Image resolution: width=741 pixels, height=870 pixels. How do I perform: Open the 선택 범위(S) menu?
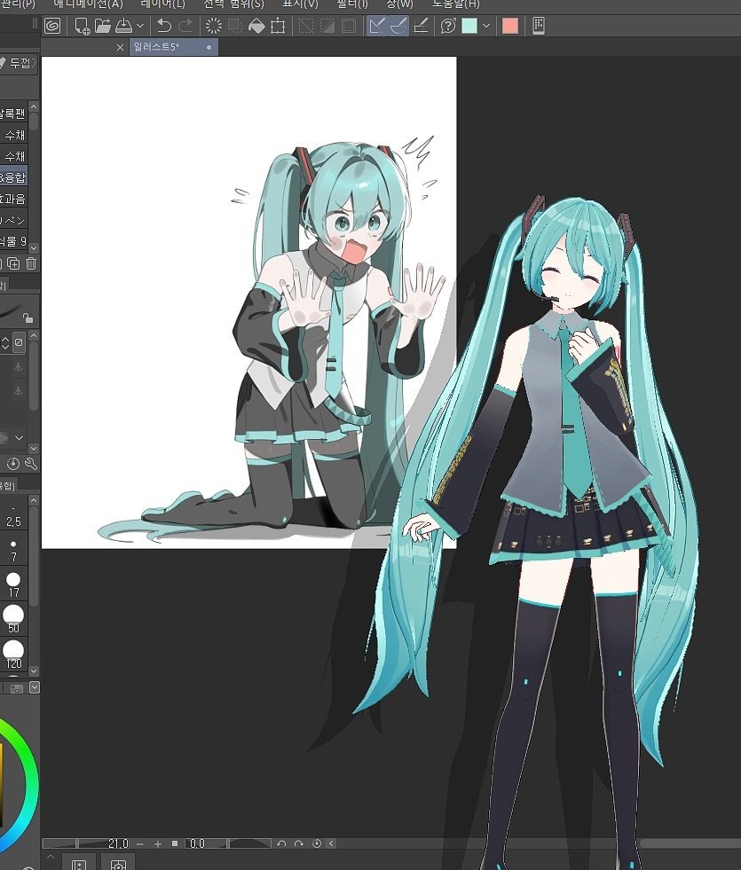coord(233,4)
